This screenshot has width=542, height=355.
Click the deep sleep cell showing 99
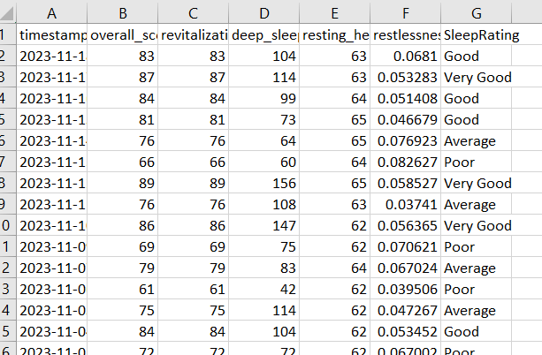click(x=264, y=99)
